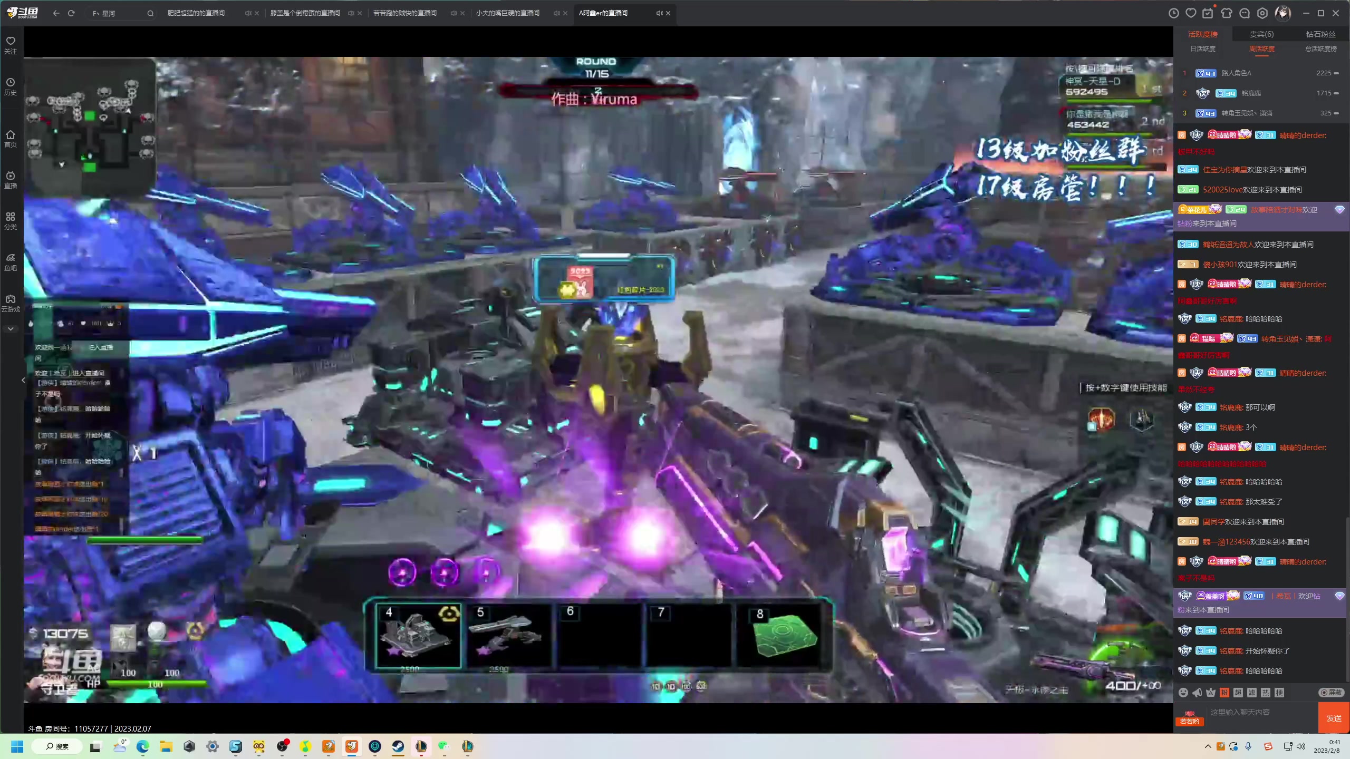Select the 活跃度榜 tab

click(1203, 34)
